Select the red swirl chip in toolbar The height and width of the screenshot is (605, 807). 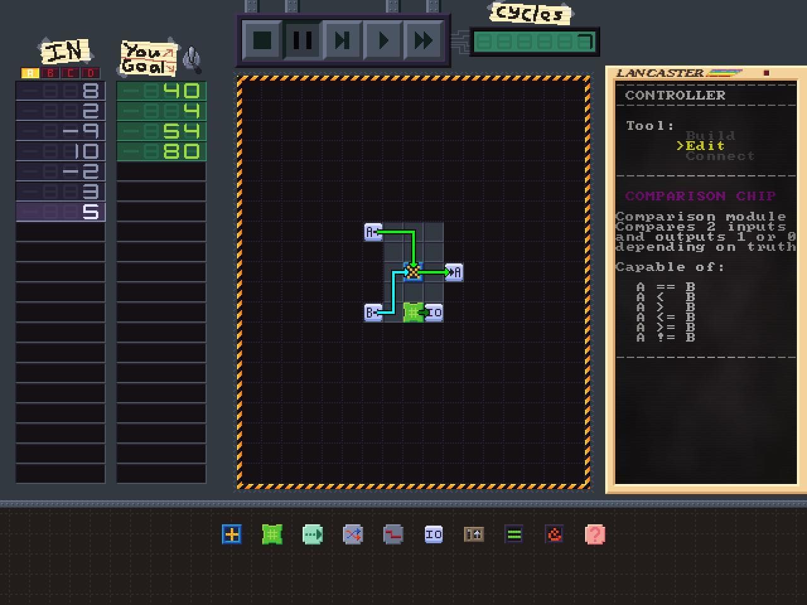point(555,534)
